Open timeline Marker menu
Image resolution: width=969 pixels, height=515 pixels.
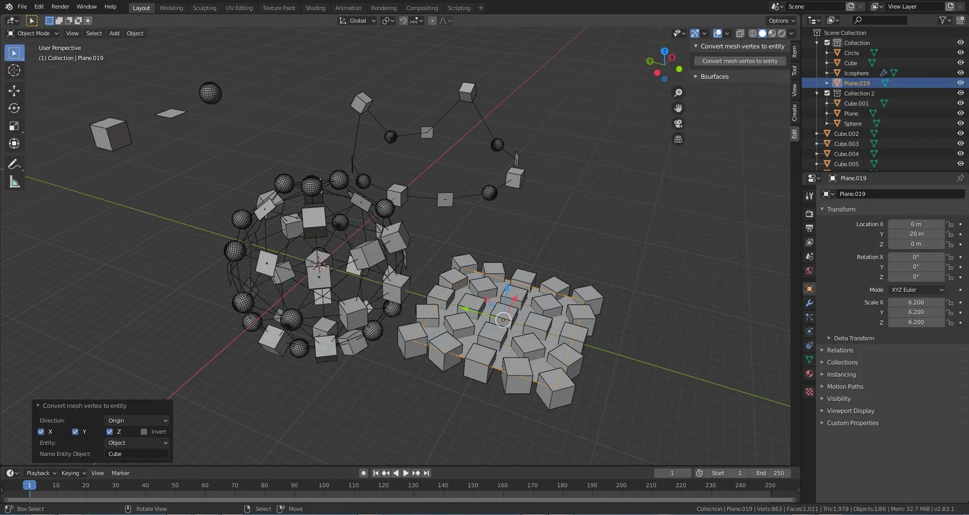[121, 473]
